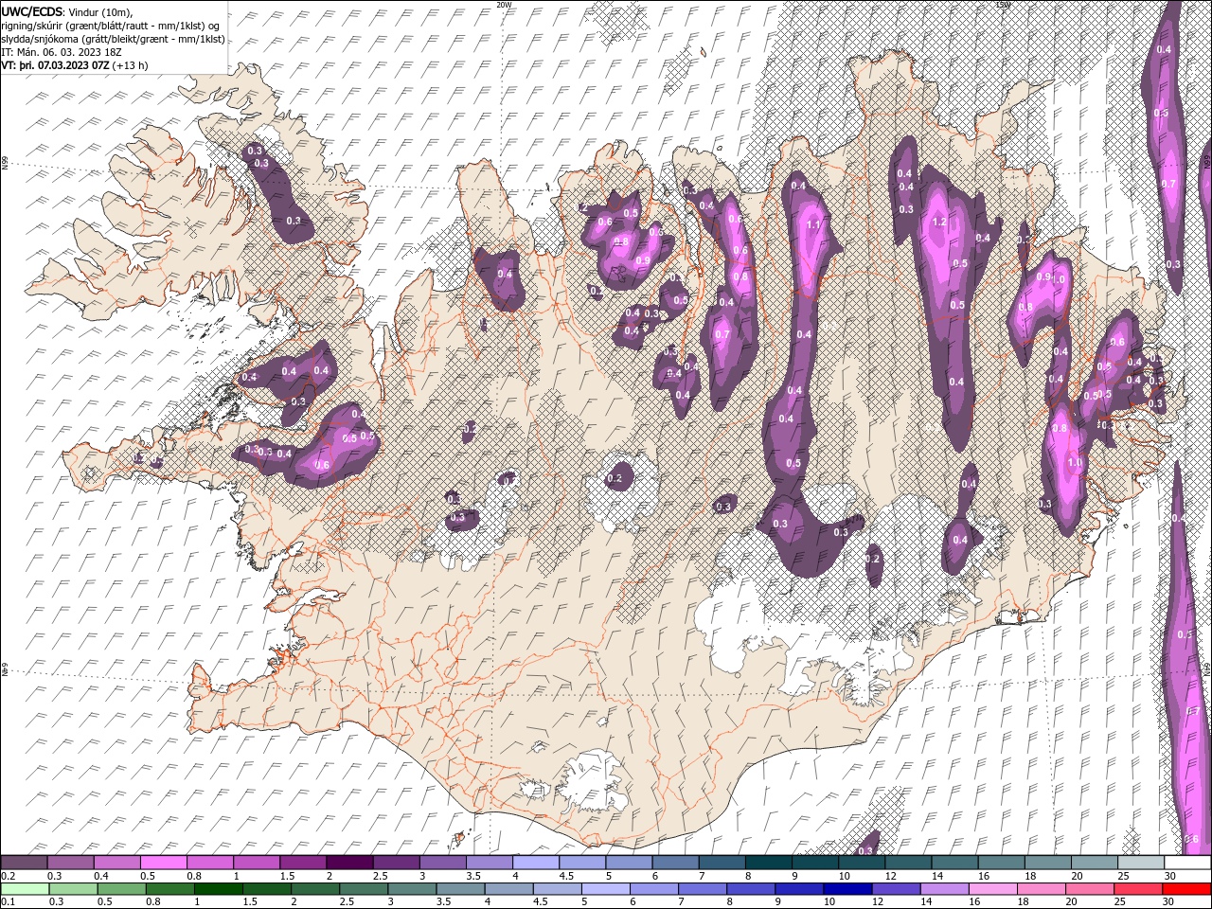Select the dark teal swatch above upper label 8
1212x909 pixels.
[769, 863]
